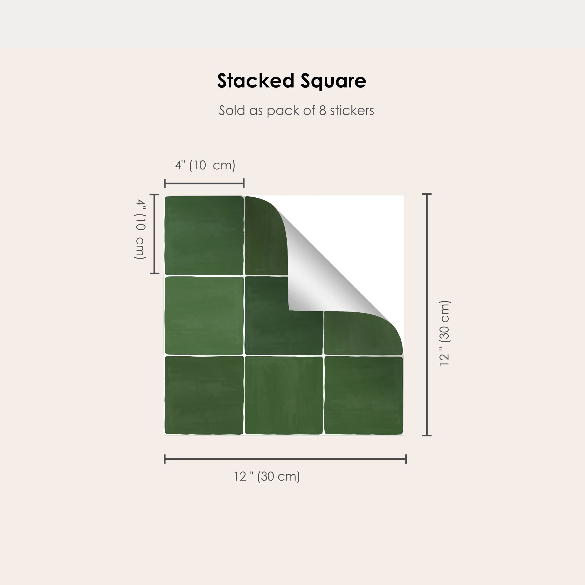Select the bottom-center green tile
Viewport: 585px width, 585px height.
pyautogui.click(x=284, y=395)
